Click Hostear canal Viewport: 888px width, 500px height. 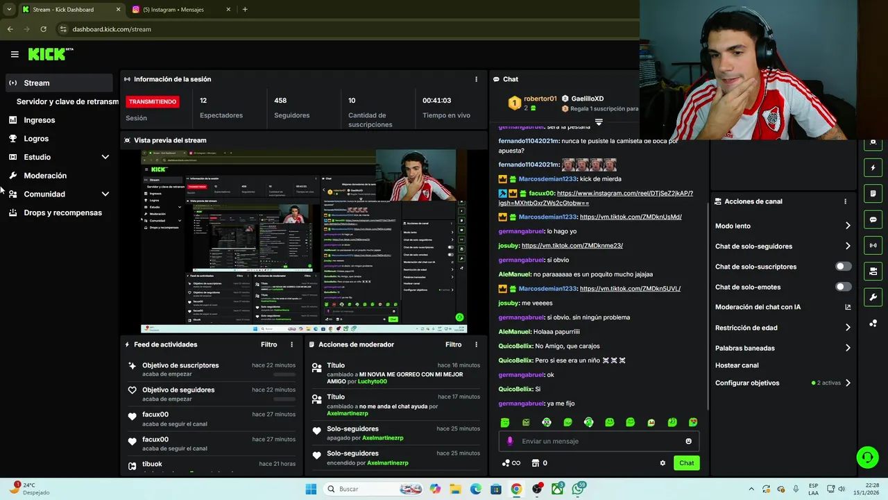[x=737, y=365]
